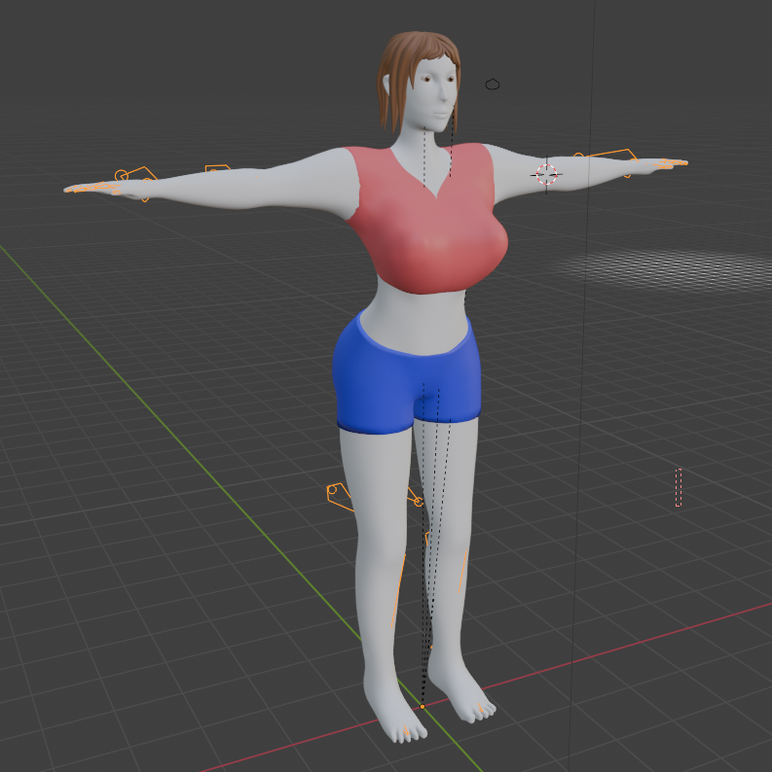The height and width of the screenshot is (772, 772).
Task: Select the pink dashed rectangle object
Action: coord(679,487)
